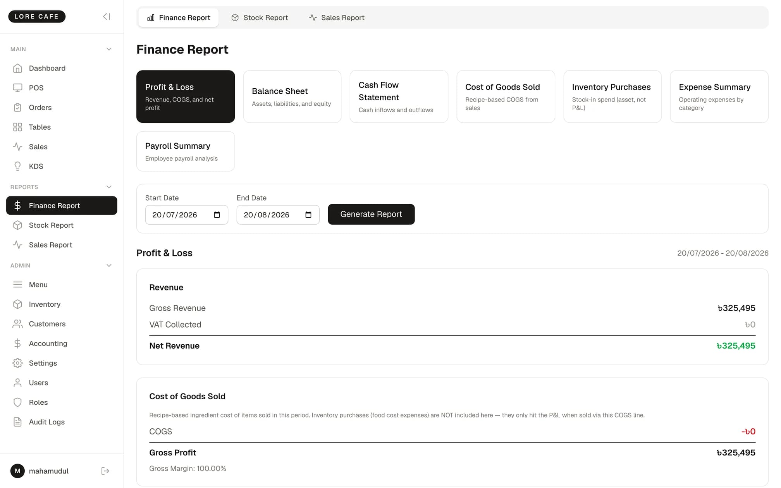Select the Finance Report top tab
Screen dimensions: 781x488
[x=179, y=17]
